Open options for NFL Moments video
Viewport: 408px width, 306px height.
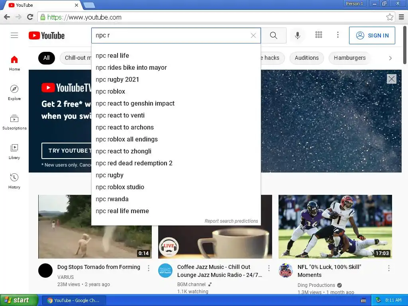tap(389, 268)
